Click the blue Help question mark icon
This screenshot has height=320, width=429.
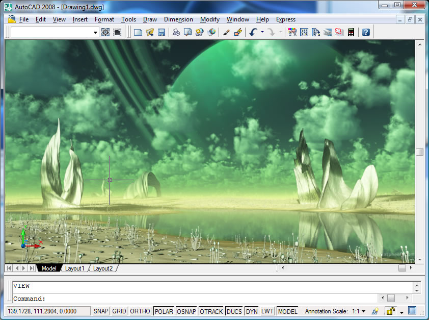click(x=366, y=32)
